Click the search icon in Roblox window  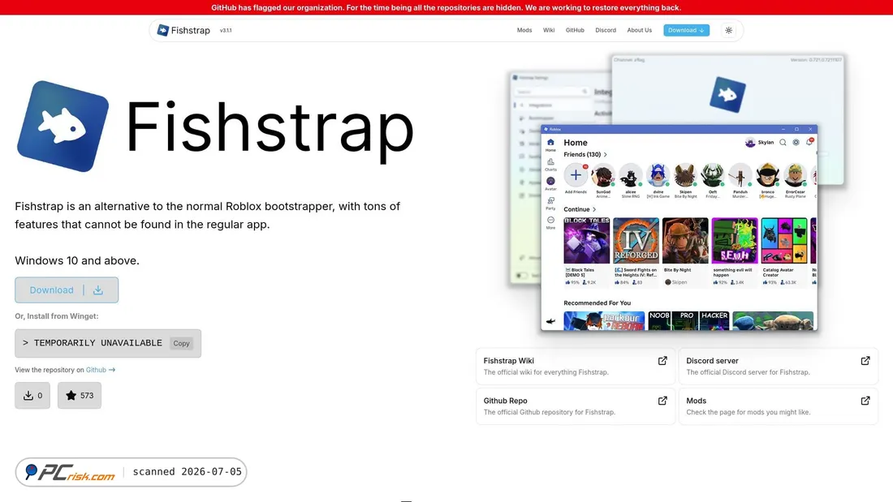point(783,142)
